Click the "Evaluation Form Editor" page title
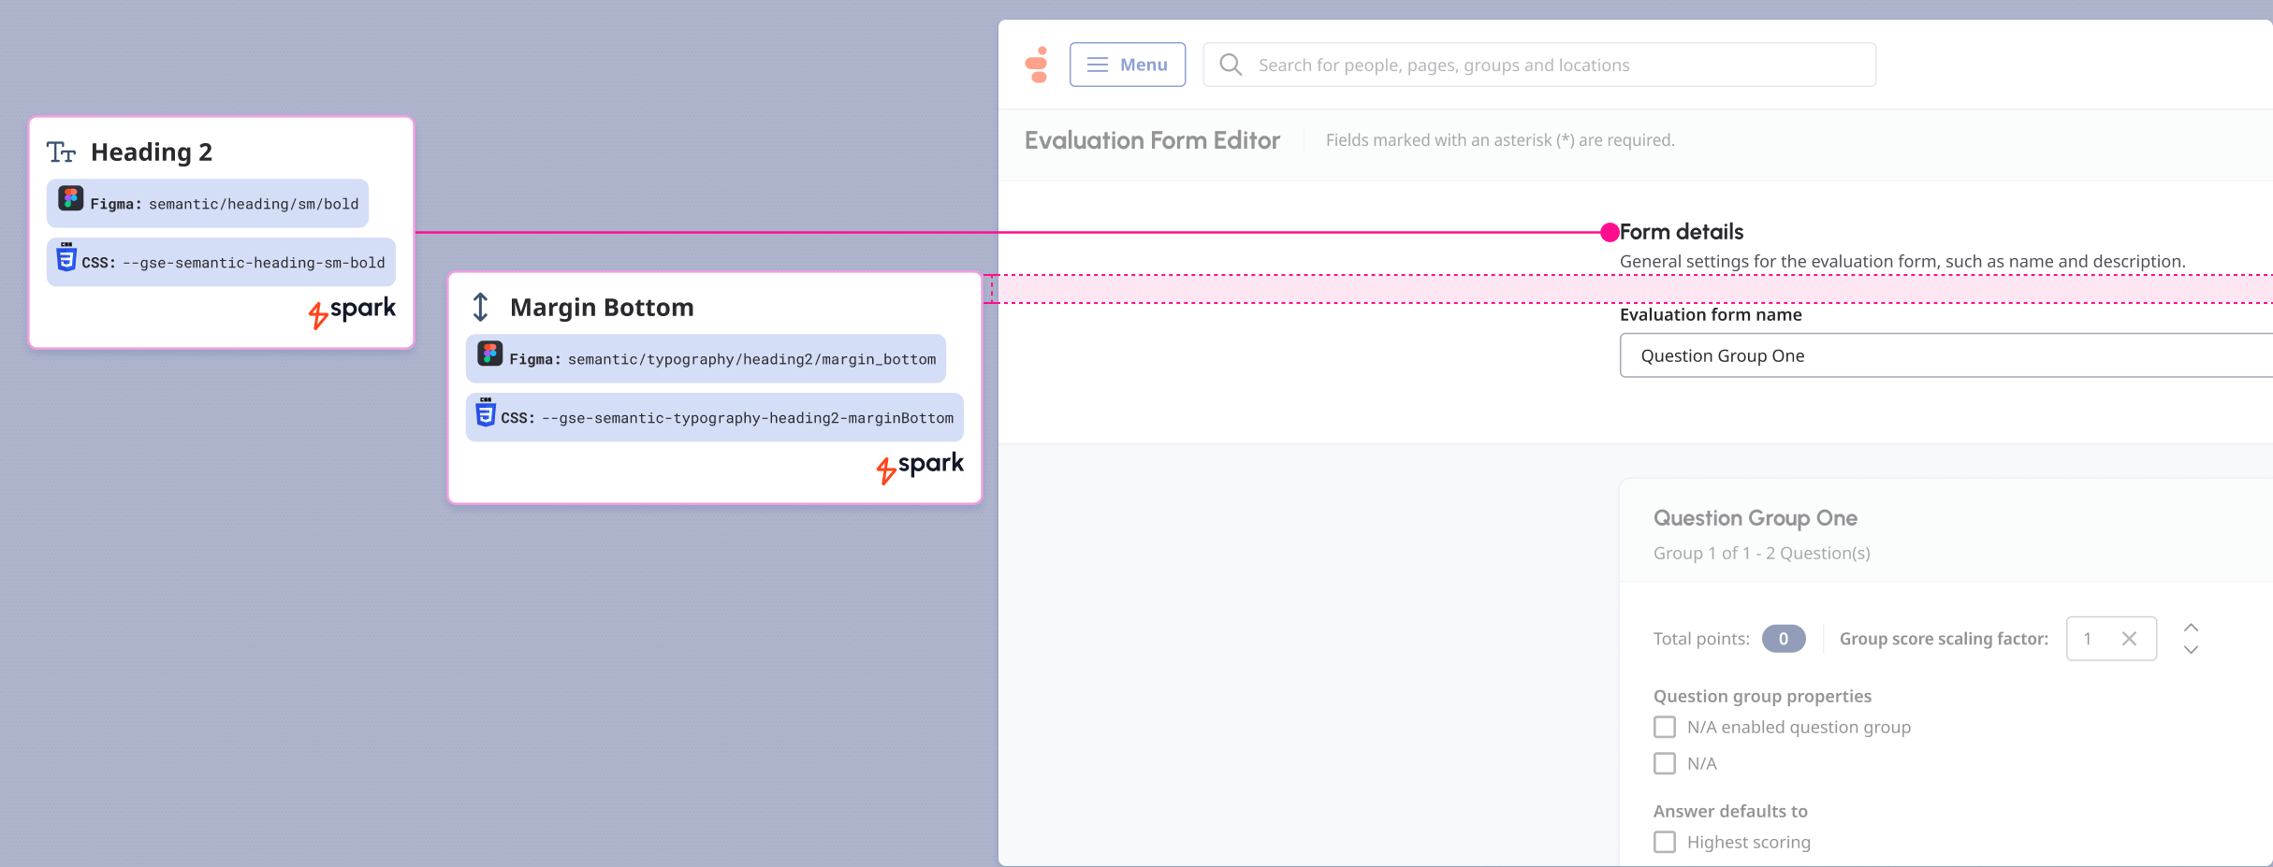Viewport: 2273px width, 867px height. click(1152, 140)
